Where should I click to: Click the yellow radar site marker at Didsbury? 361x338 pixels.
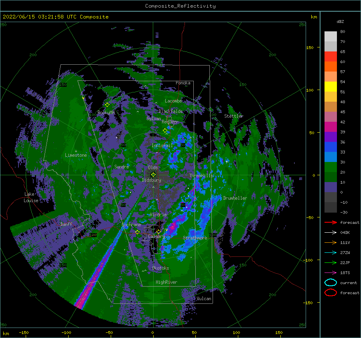(x=153, y=175)
